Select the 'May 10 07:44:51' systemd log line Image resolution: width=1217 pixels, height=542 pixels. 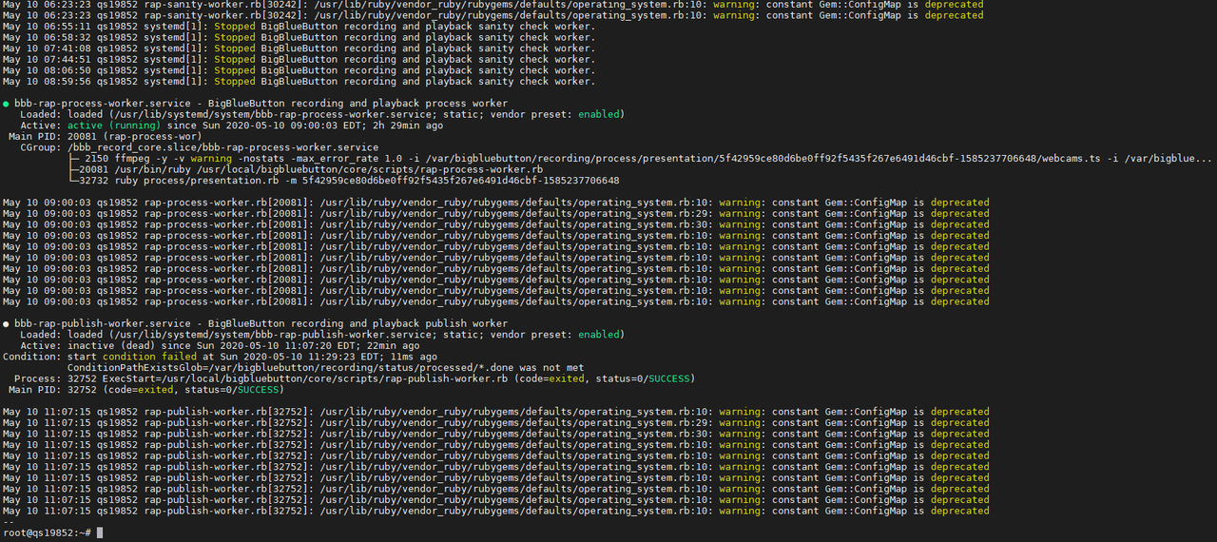click(x=299, y=60)
